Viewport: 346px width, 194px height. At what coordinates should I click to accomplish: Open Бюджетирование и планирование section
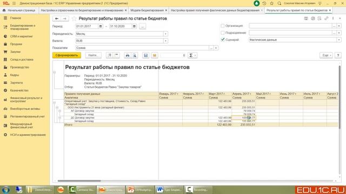point(25,27)
